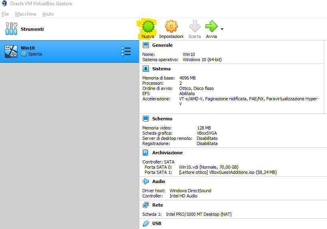The image size is (327, 229).
Task: Select the Strumenti tools entry
Action: click(x=70, y=29)
